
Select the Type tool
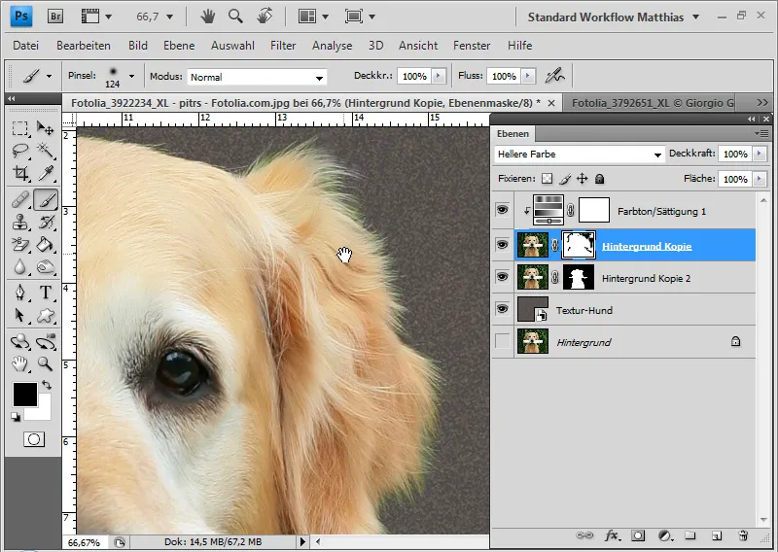(x=46, y=293)
